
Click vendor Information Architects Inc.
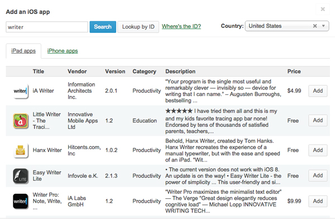tap(82, 91)
